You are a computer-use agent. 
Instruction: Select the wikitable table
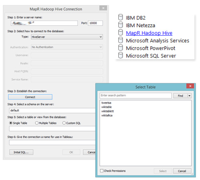point(106,107)
